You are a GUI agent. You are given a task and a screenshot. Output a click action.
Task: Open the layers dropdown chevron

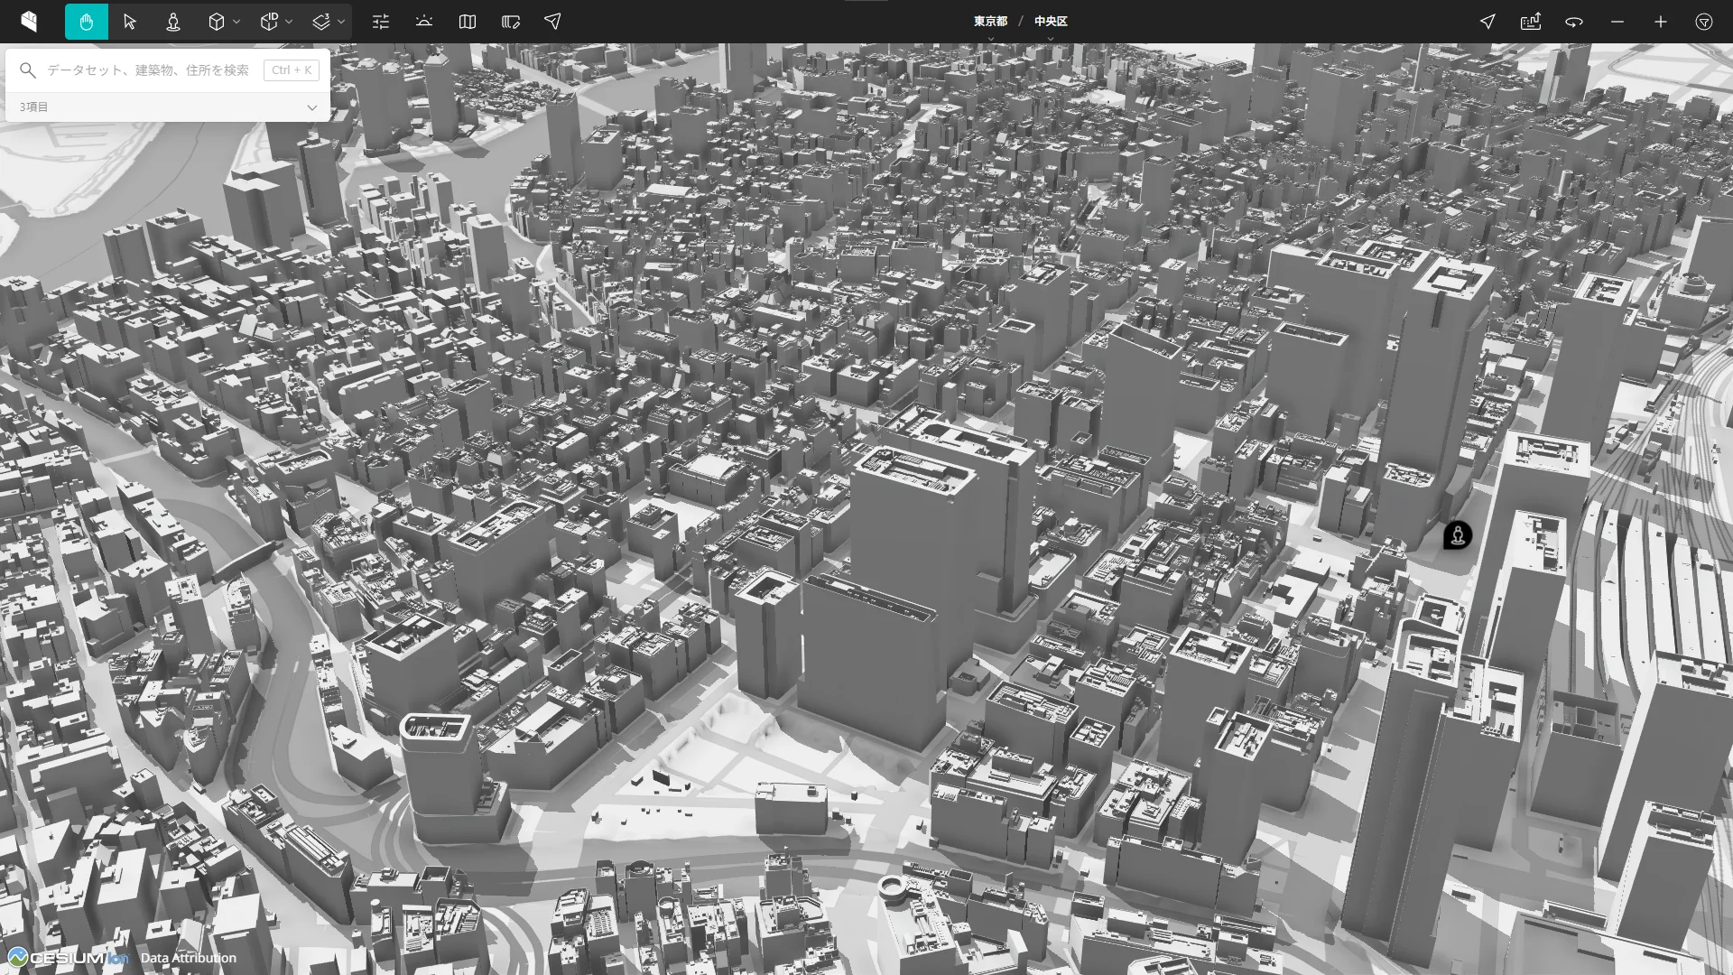pyautogui.click(x=340, y=21)
